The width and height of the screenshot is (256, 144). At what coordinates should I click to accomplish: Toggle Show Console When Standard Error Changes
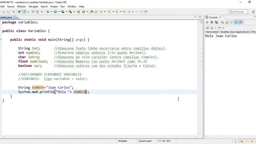pyautogui.click(x=241, y=22)
